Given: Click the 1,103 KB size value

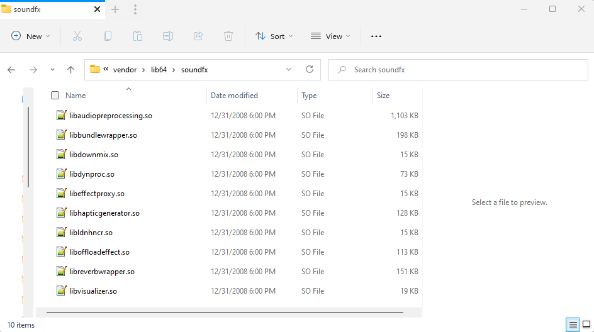Looking at the screenshot, I should pos(404,116).
